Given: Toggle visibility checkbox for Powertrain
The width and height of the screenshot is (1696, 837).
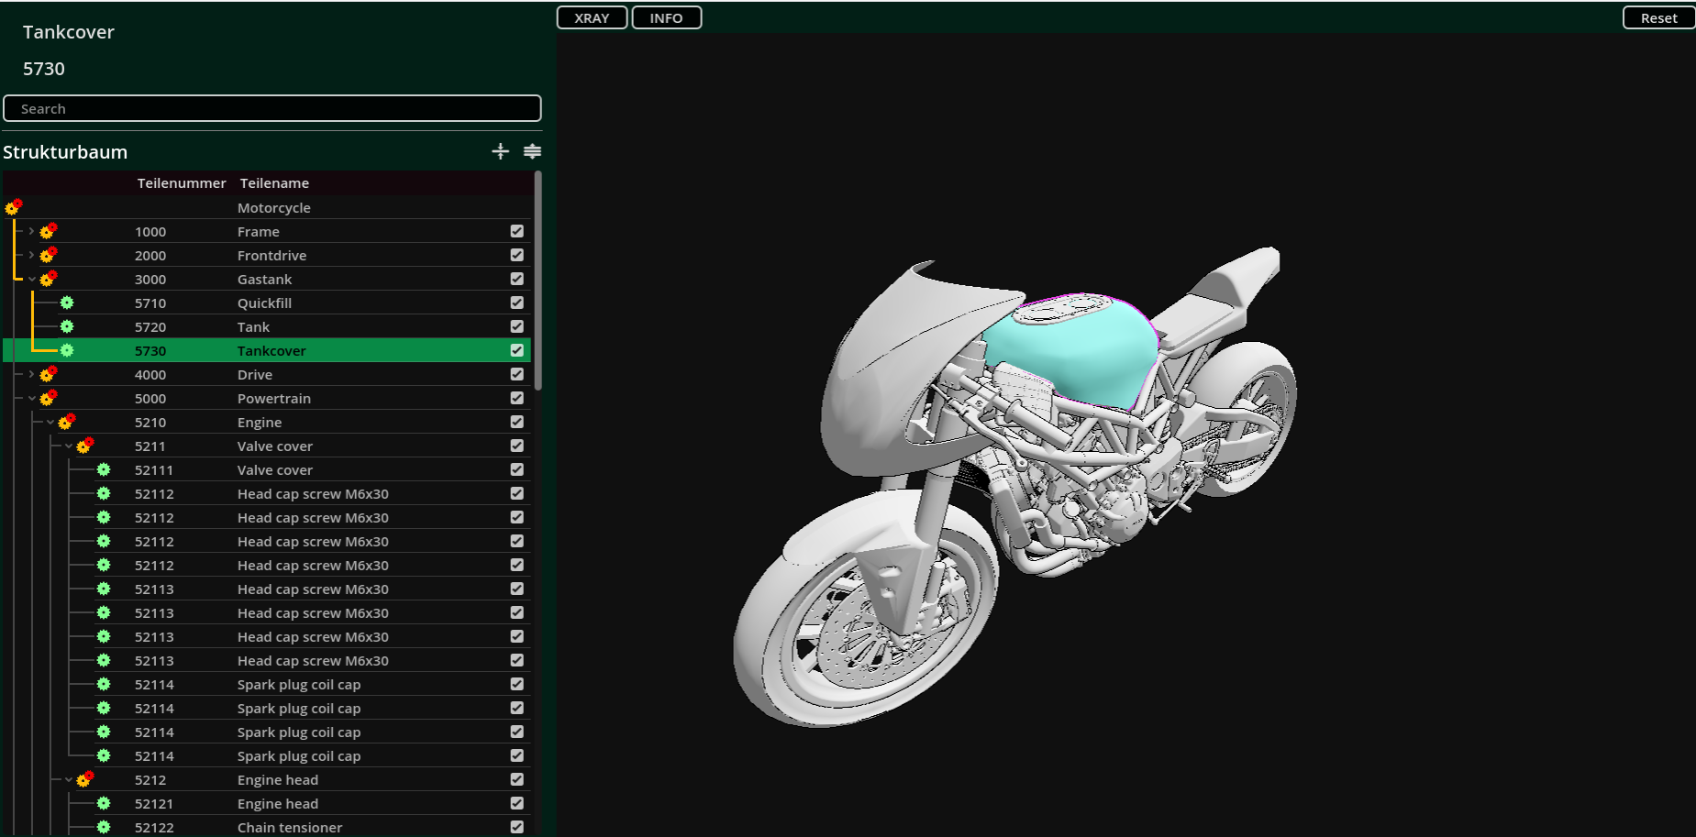Looking at the screenshot, I should (517, 398).
